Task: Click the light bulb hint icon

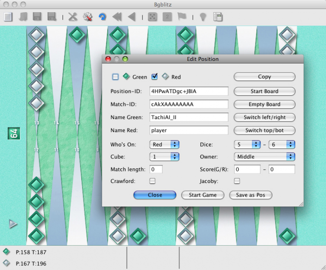Action: click(203, 17)
